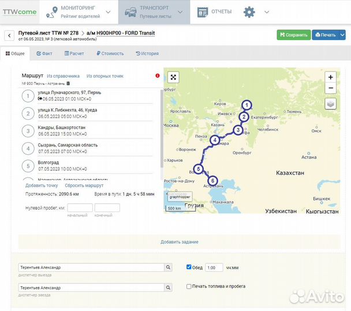Screen dimensions: 351x311
Task: Search for the departure dispatcher
Action: [x=168, y=267]
